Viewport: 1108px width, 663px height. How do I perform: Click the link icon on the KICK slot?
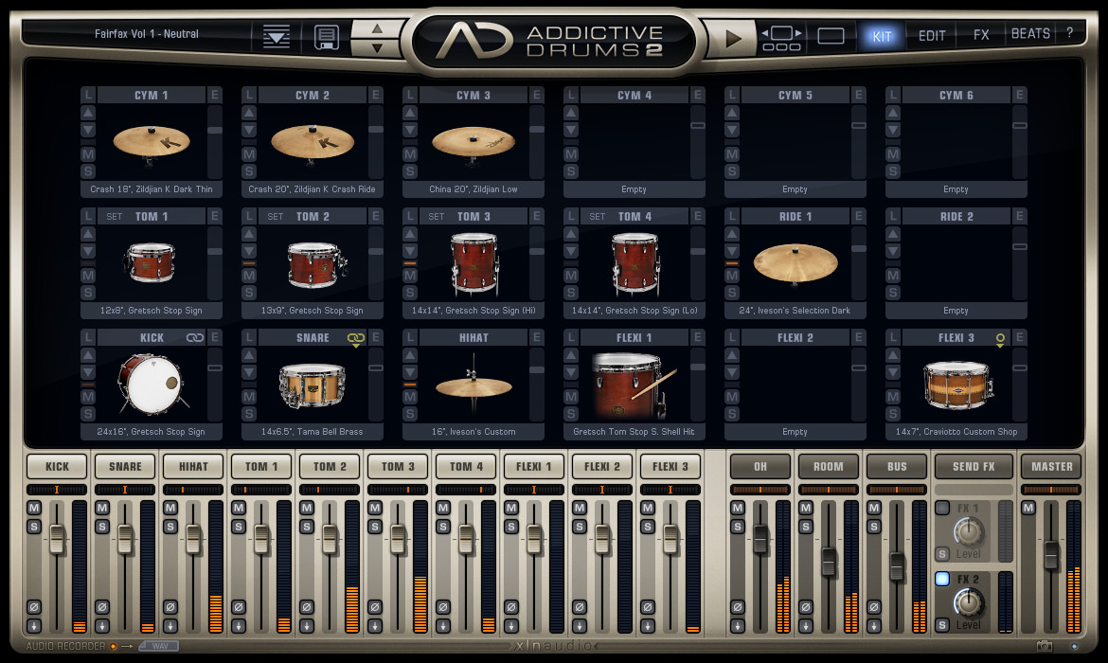[195, 338]
